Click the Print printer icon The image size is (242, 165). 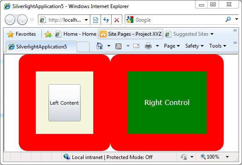click(148, 46)
